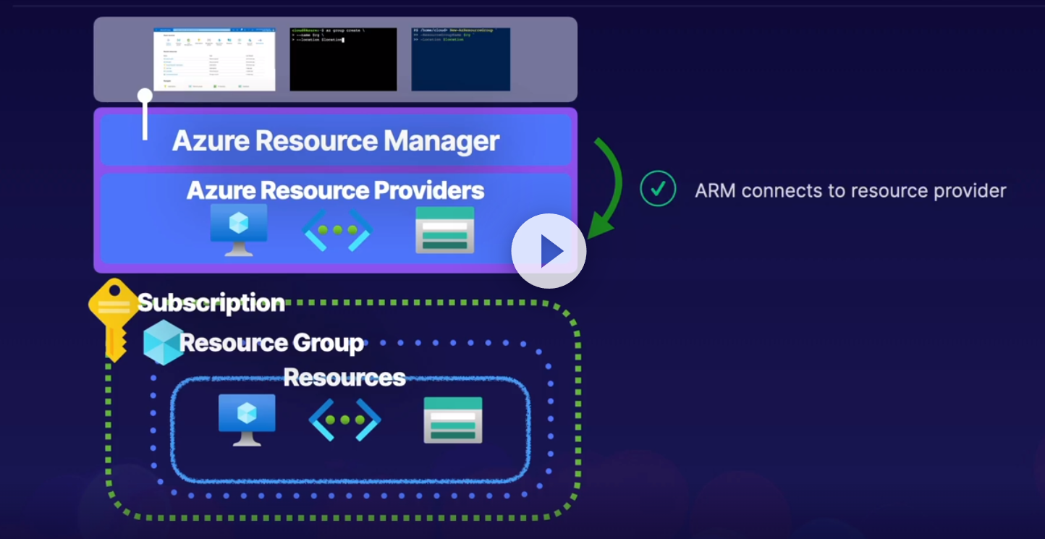Click "ARM connects to resource provider" text
This screenshot has height=539, width=1045.
tap(850, 190)
